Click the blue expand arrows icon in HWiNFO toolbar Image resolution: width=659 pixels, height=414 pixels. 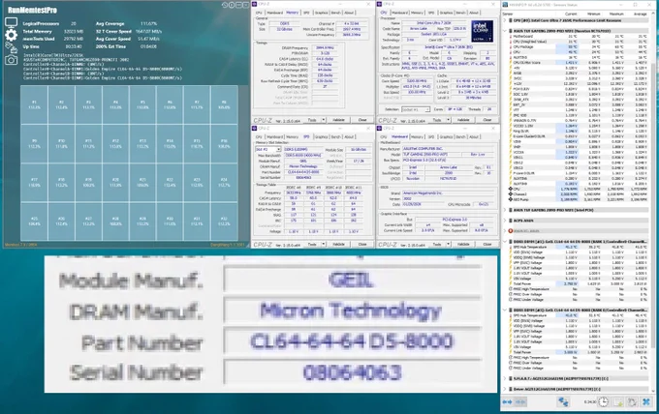click(507, 401)
